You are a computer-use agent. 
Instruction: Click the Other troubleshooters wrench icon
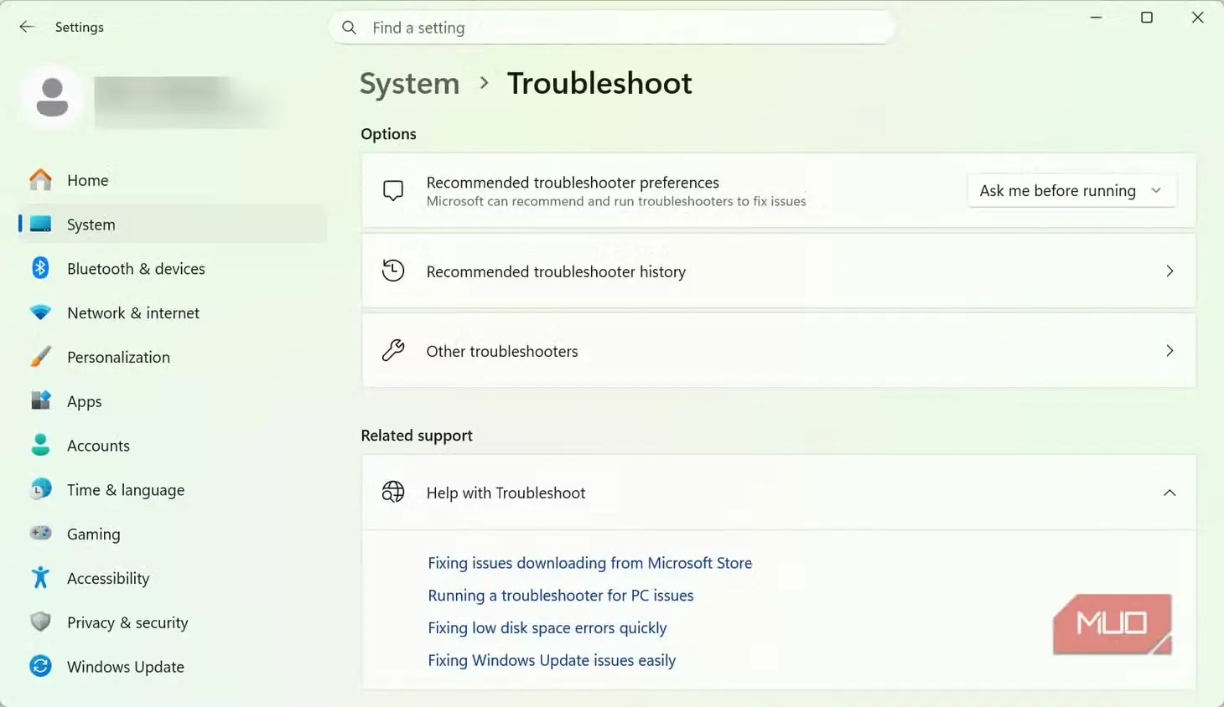pyautogui.click(x=393, y=350)
